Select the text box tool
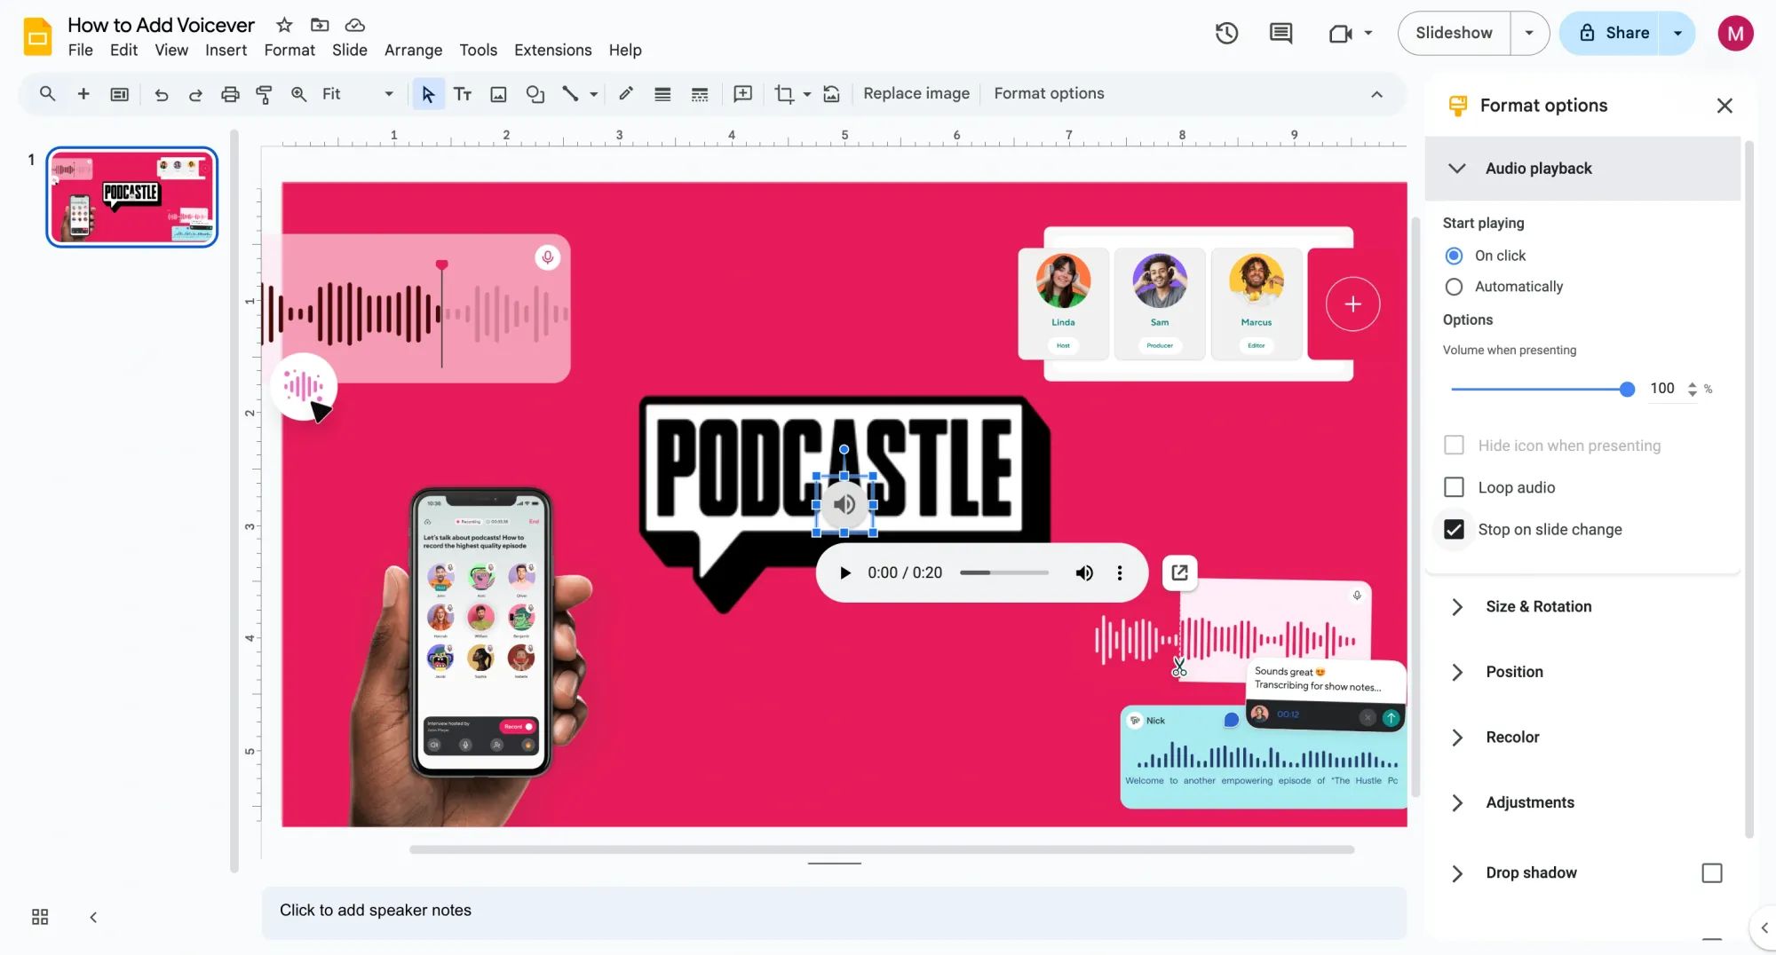The width and height of the screenshot is (1776, 955). tap(462, 93)
